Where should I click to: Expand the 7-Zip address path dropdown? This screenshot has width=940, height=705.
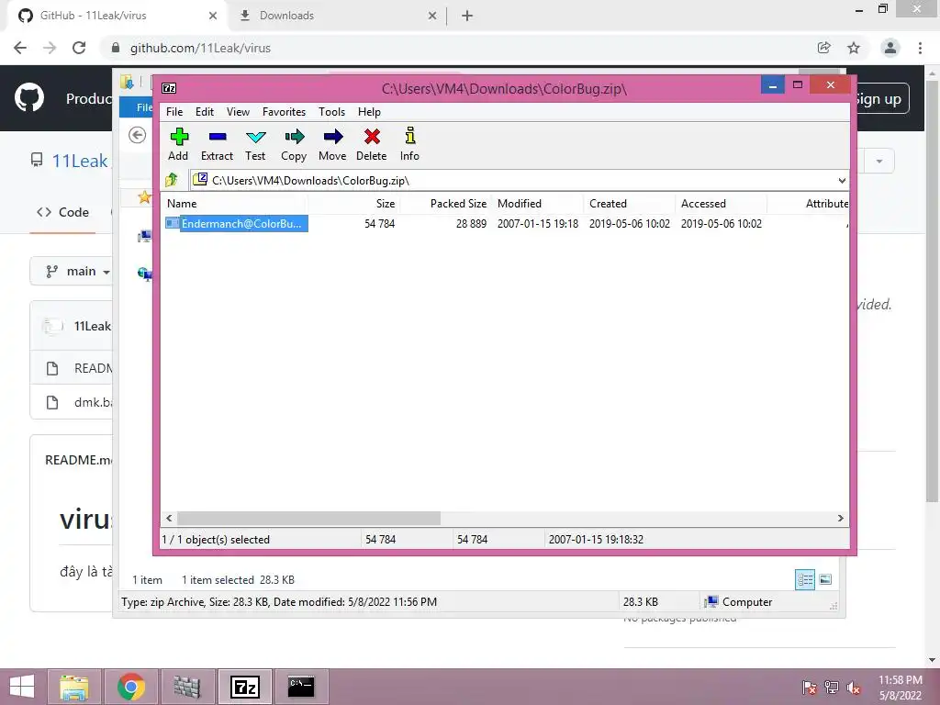[x=842, y=181]
